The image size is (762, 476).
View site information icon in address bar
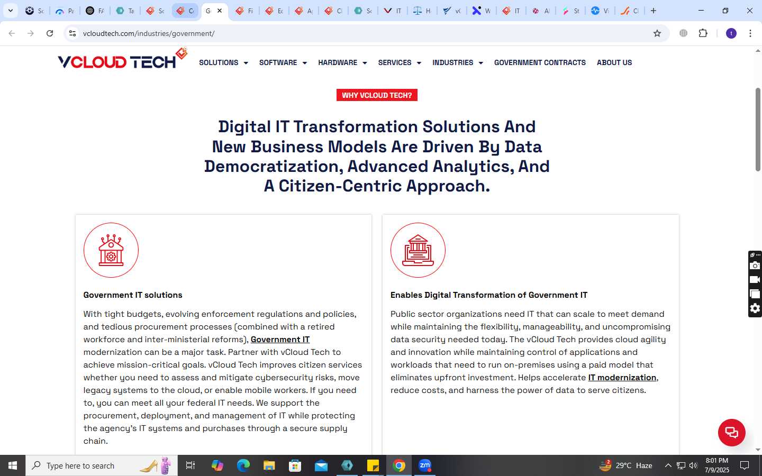(72, 33)
